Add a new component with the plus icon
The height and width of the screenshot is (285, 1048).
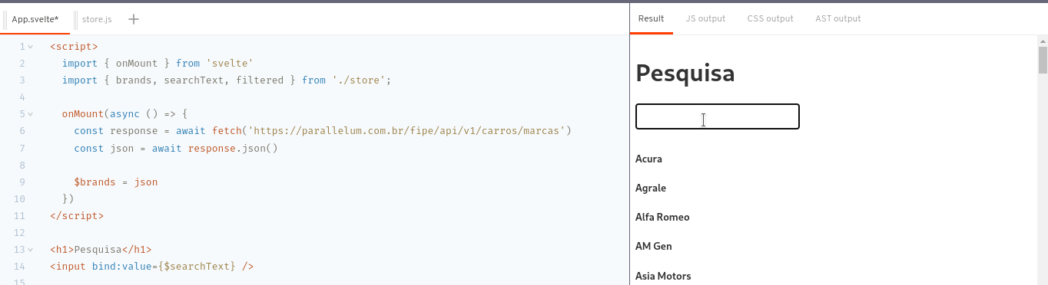click(x=134, y=19)
